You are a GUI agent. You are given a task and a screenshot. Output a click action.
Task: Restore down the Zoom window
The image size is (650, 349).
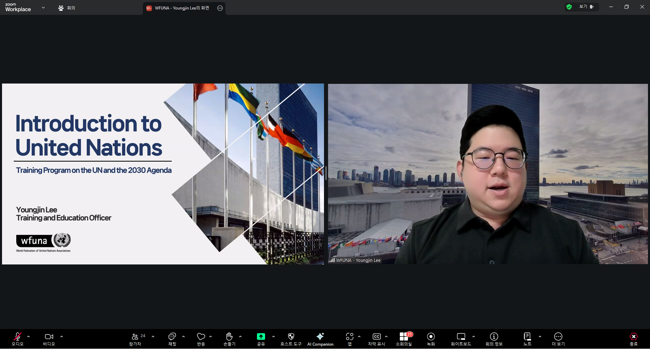pyautogui.click(x=627, y=7)
